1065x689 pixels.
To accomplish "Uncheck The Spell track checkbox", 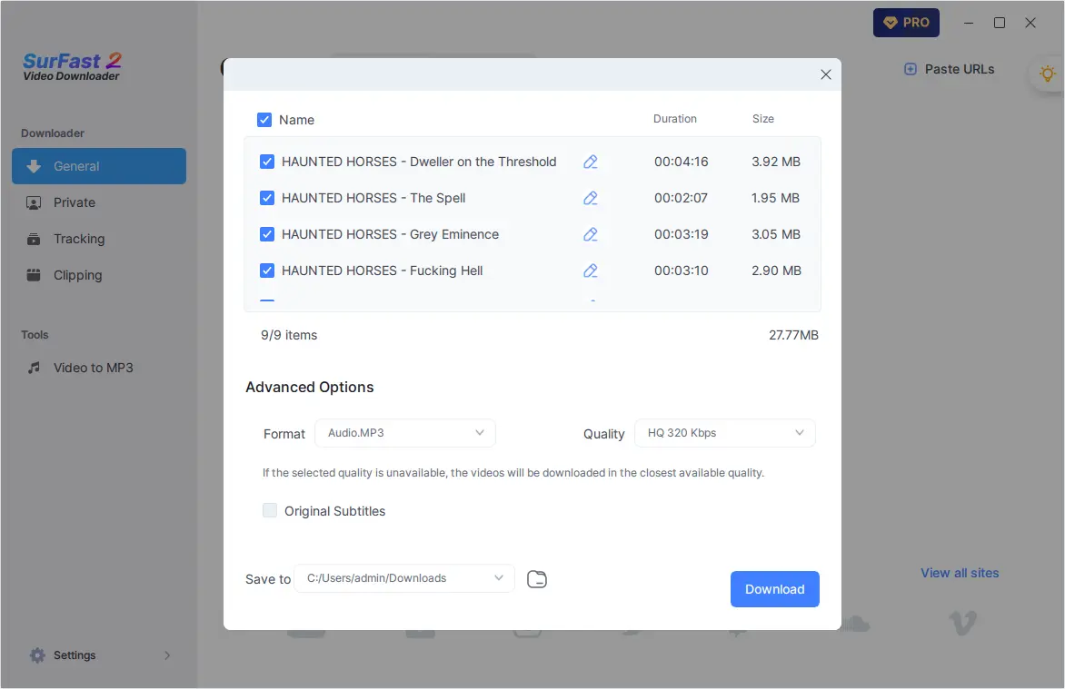I will pyautogui.click(x=267, y=198).
